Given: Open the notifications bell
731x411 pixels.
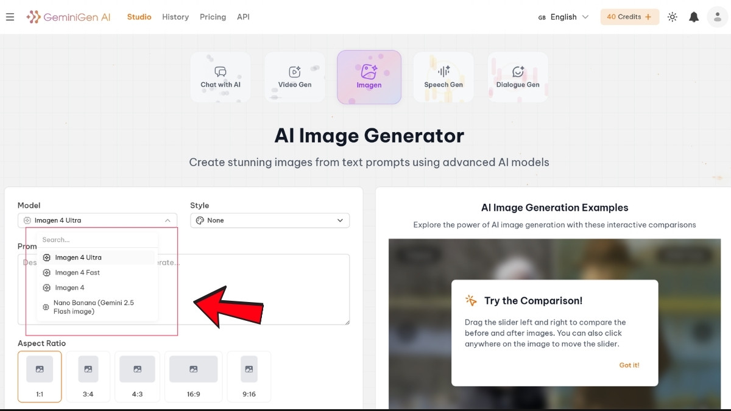Looking at the screenshot, I should 694,17.
